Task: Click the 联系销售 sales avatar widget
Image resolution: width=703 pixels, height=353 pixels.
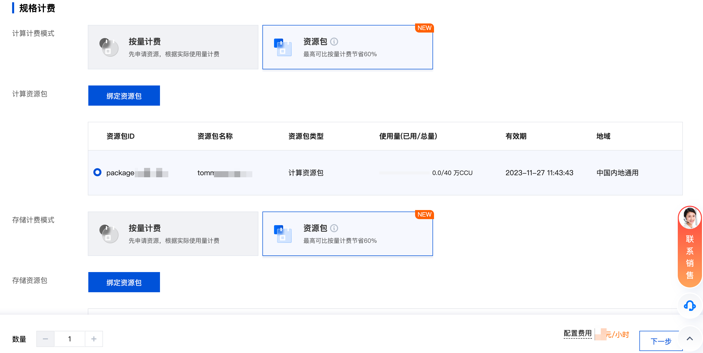Action: click(x=689, y=247)
